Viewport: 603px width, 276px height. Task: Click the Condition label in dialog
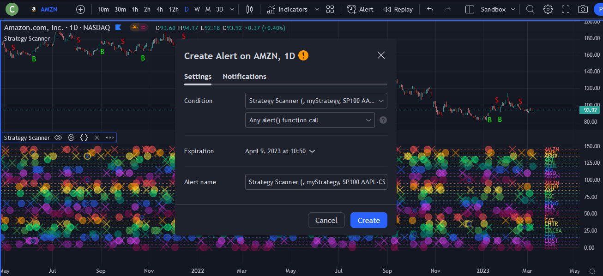[198, 101]
